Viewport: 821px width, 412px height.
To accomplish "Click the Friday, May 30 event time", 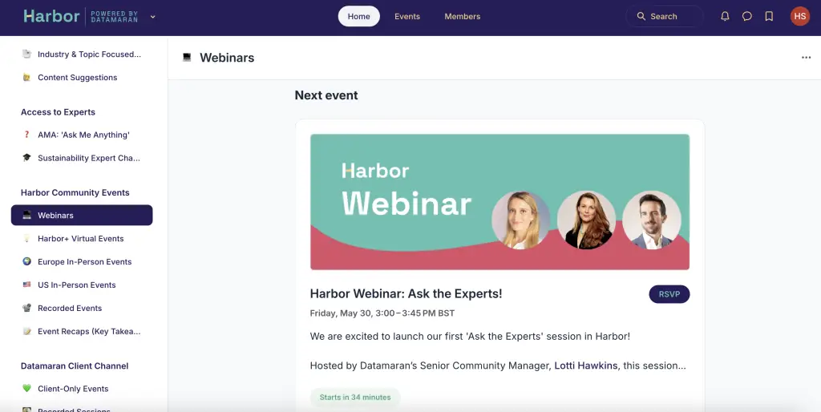I will click(382, 313).
